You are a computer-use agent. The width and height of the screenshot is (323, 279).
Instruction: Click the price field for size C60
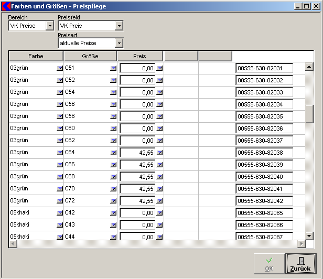137,128
